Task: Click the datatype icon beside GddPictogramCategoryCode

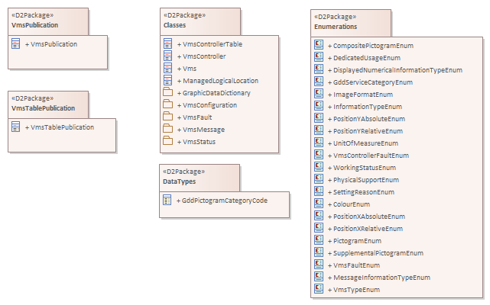Action: [168, 201]
